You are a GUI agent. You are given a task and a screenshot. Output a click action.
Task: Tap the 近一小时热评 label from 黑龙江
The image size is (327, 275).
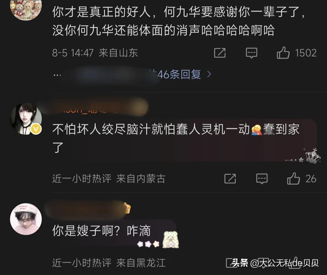82,263
